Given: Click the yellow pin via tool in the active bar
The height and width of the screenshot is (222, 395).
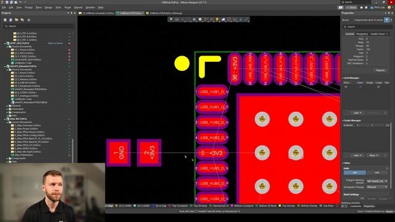Looking at the screenshot, I should 217,19.
